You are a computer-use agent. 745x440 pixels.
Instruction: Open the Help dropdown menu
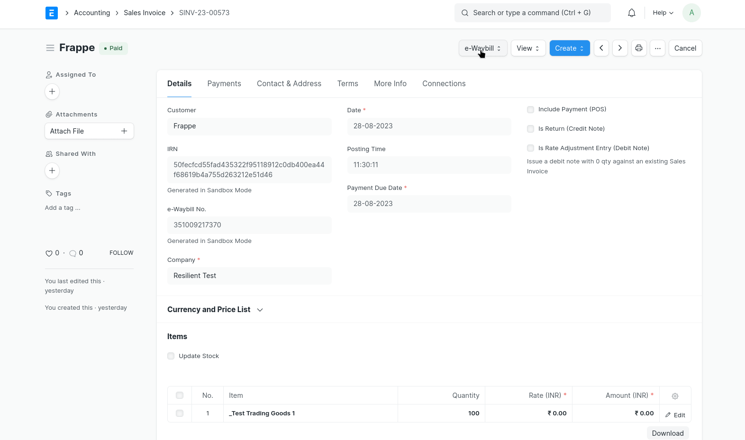pyautogui.click(x=663, y=13)
